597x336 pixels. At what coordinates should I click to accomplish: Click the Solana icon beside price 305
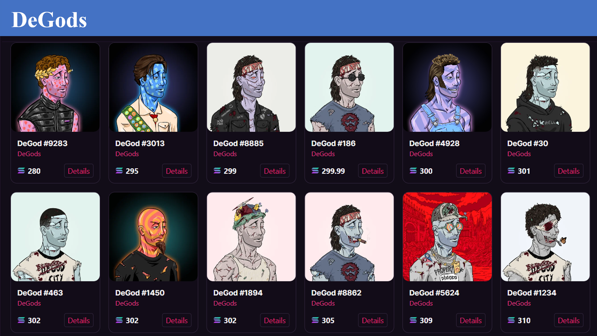[315, 320]
